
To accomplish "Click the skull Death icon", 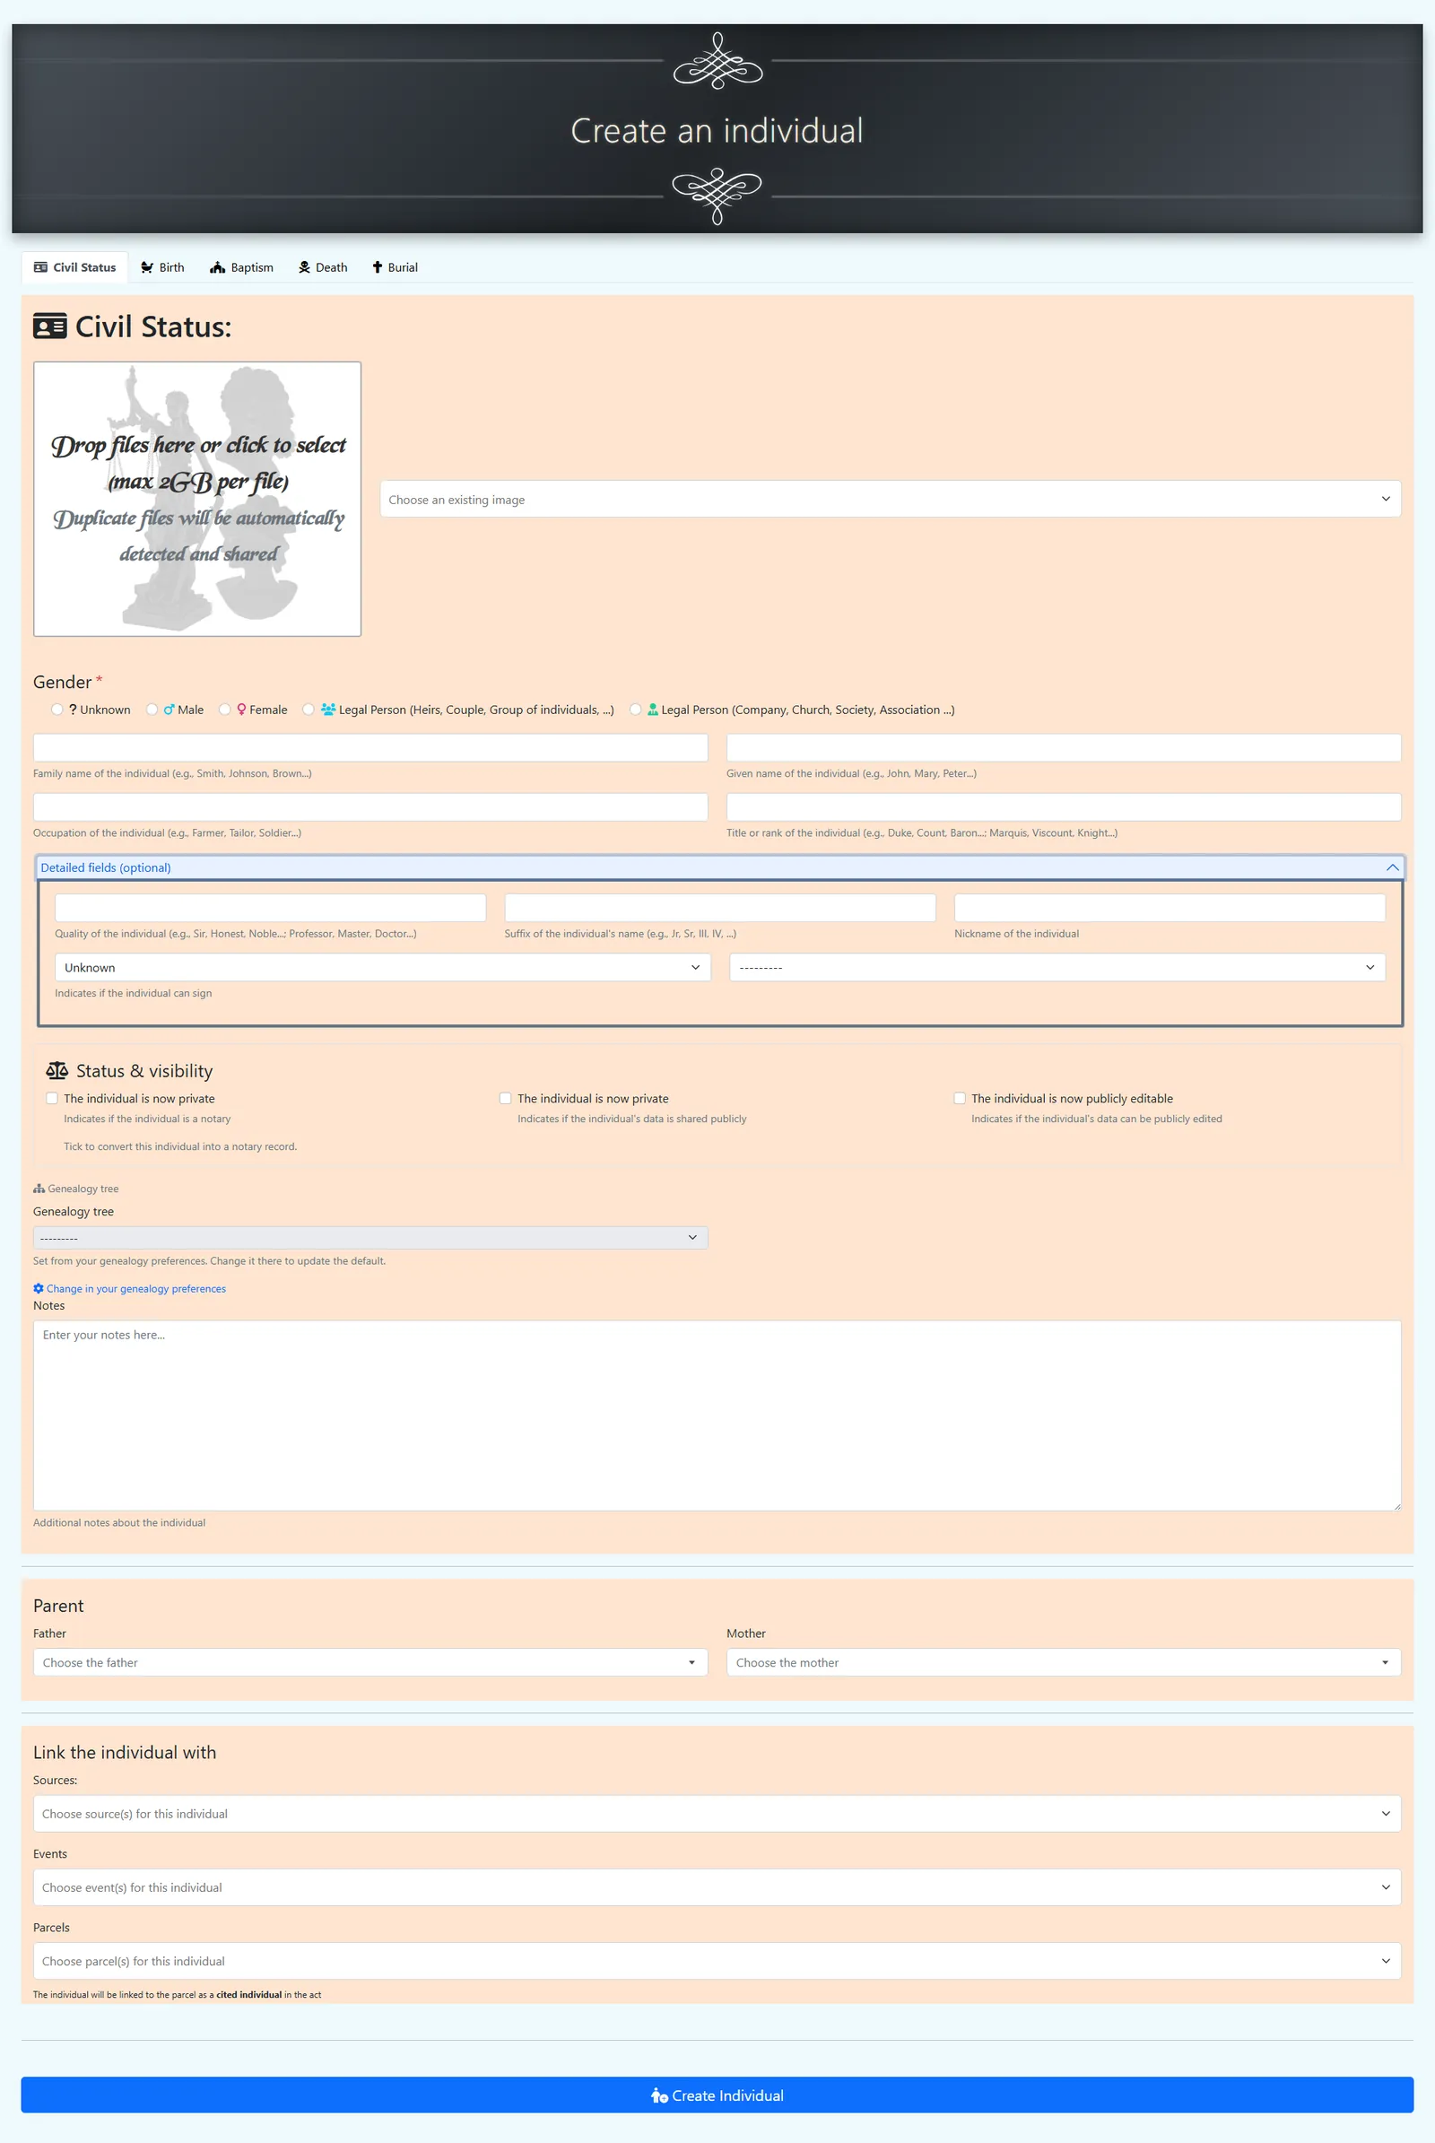I will tap(305, 267).
